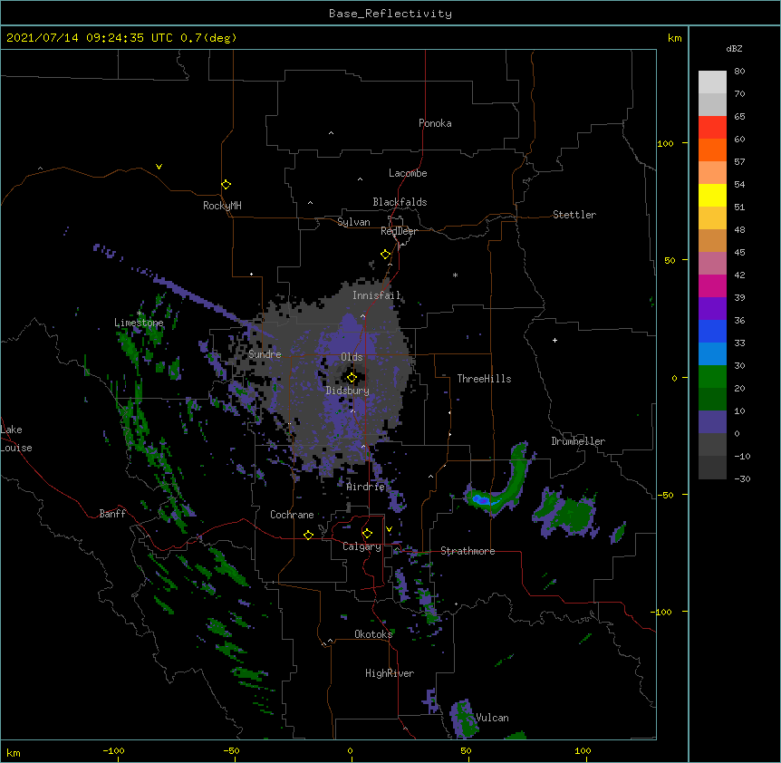Click the Base_Reflectivity title text
This screenshot has height=763, width=781.
click(x=390, y=14)
